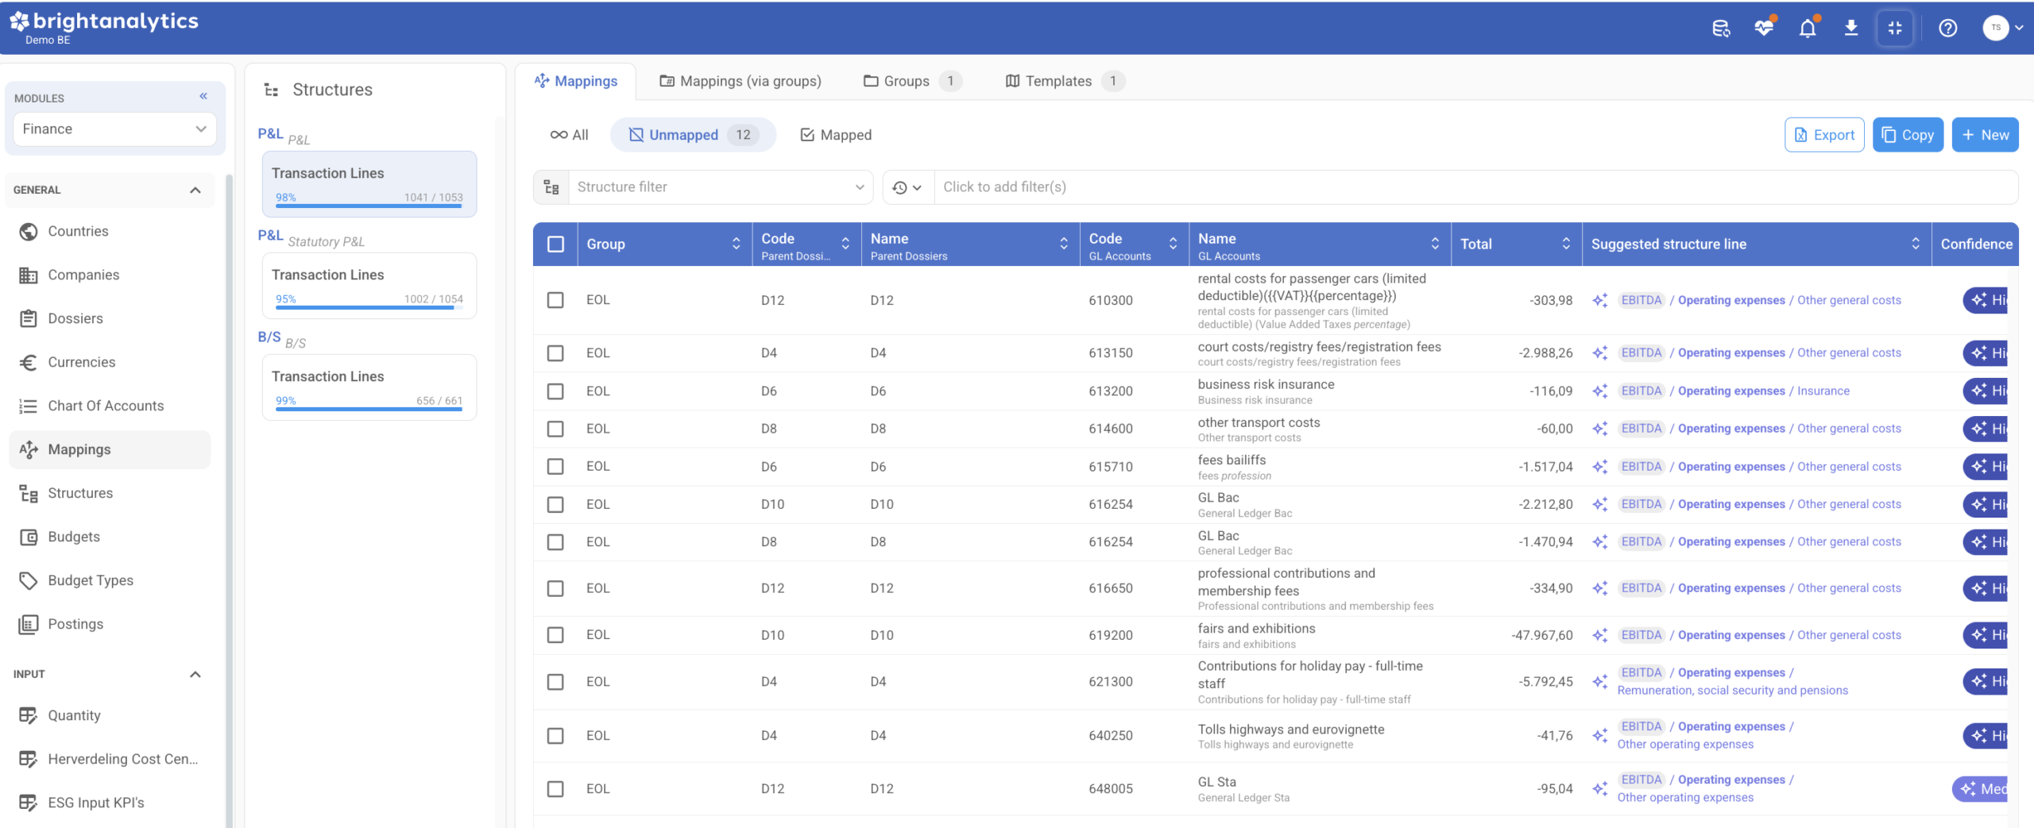Open the health monitor heart icon
The image size is (2034, 828).
(x=1764, y=29)
